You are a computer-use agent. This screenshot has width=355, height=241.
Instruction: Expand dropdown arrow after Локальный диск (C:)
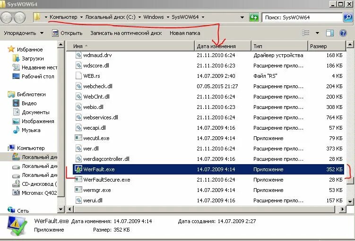[139, 17]
